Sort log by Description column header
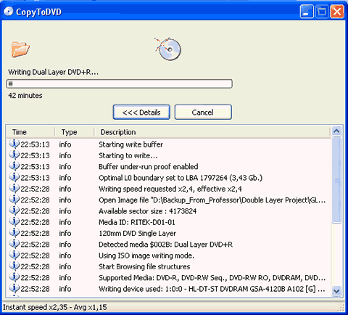 (212, 132)
